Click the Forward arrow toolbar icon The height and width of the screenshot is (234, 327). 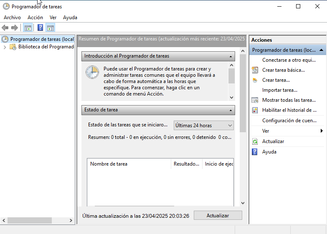14,28
